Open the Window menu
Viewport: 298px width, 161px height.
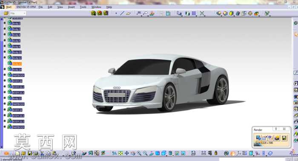96,7
